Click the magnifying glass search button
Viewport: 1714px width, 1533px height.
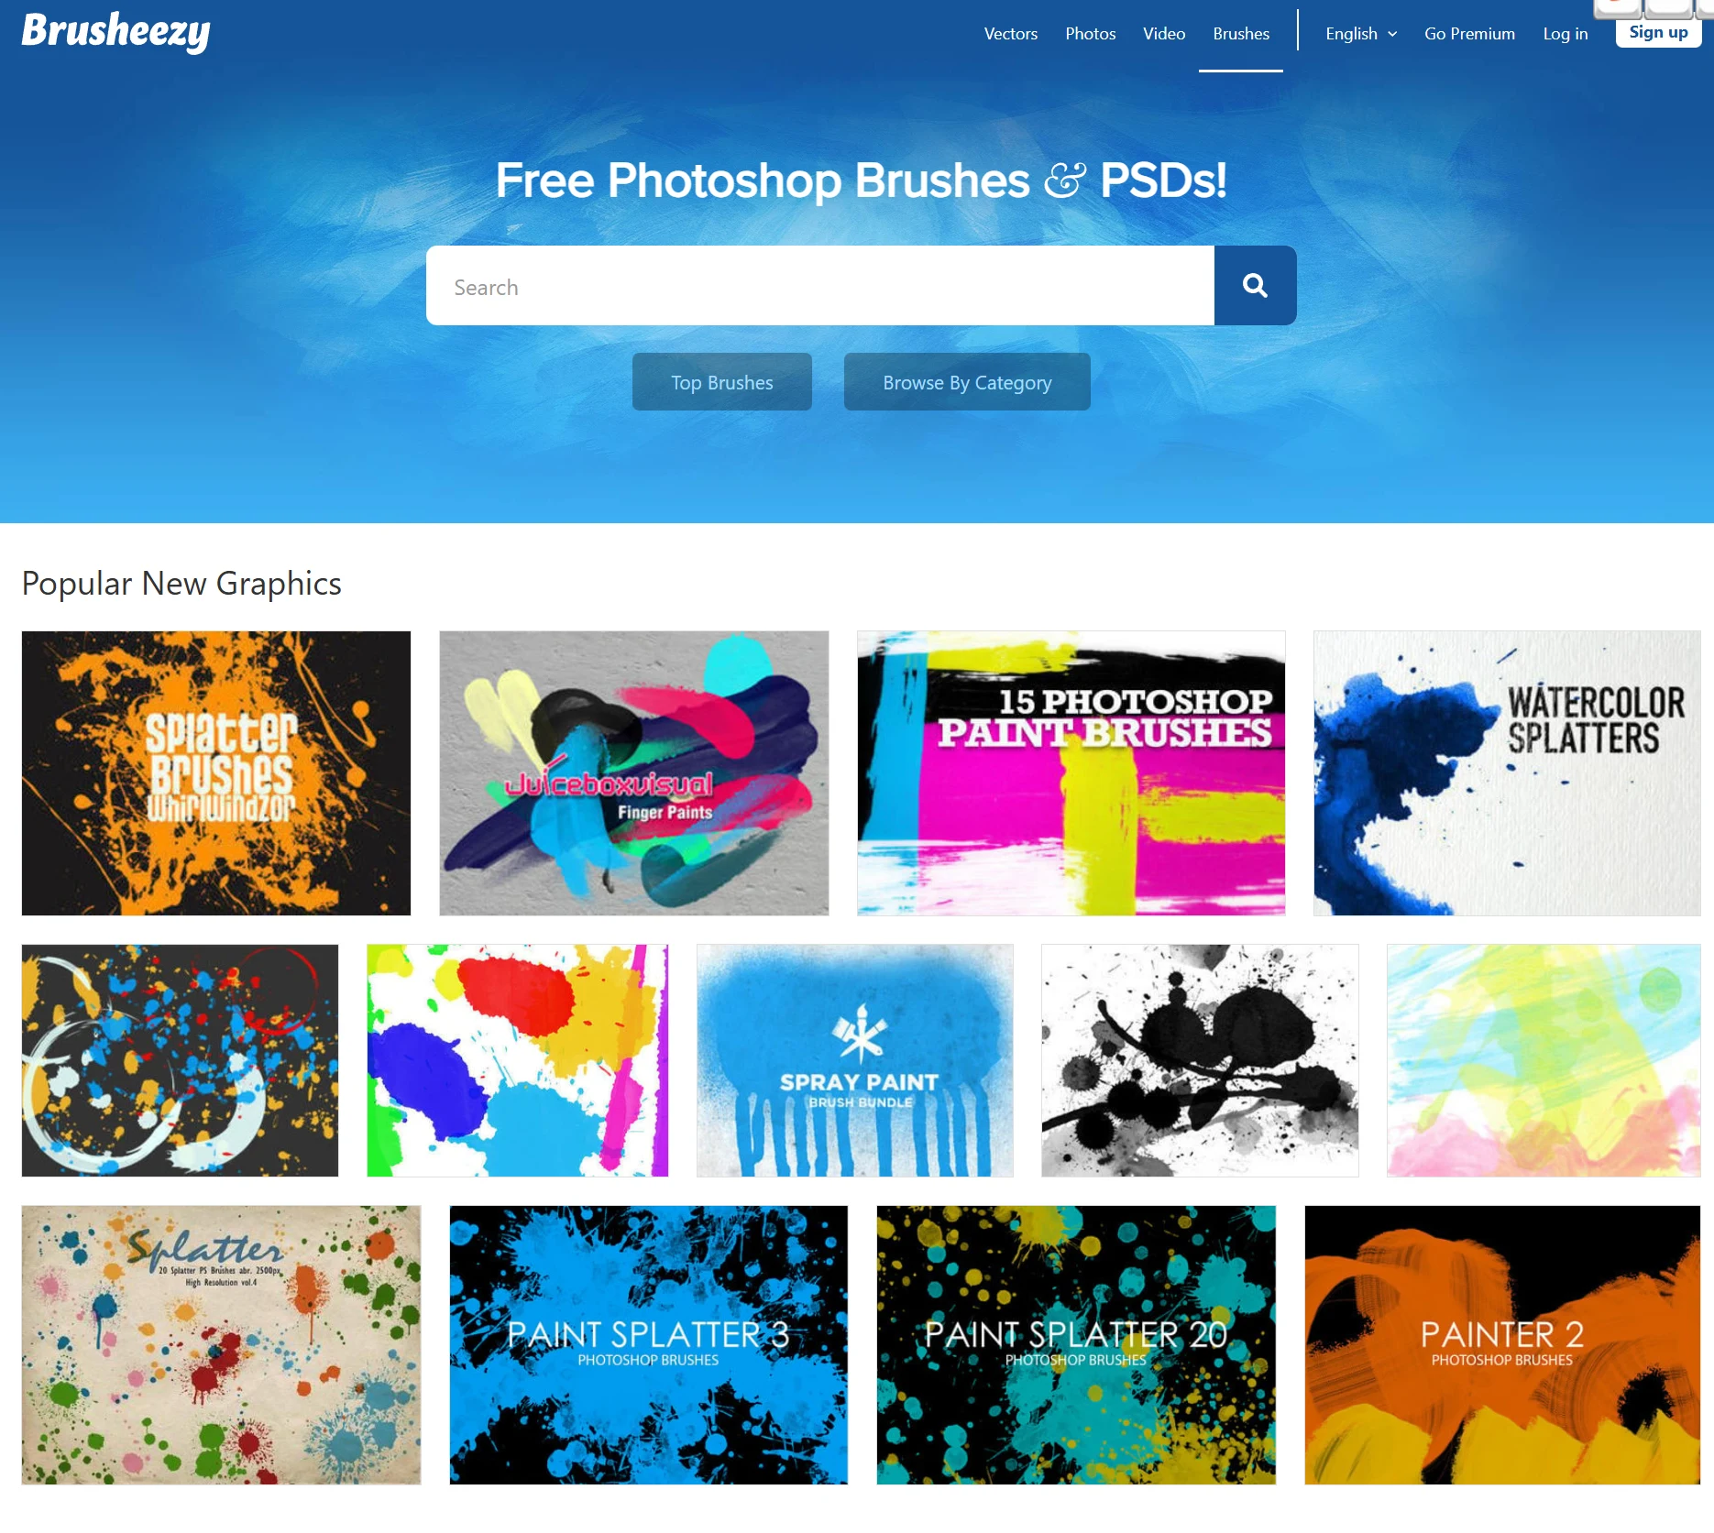point(1255,286)
